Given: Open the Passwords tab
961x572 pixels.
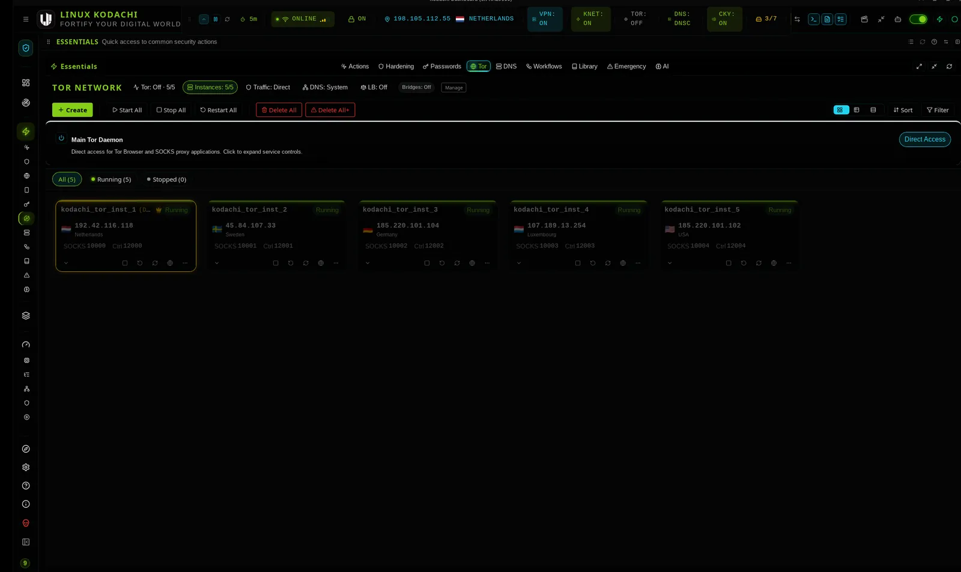Looking at the screenshot, I should [x=442, y=67].
